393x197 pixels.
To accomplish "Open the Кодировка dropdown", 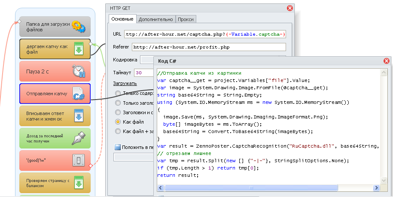I will 147,60.
